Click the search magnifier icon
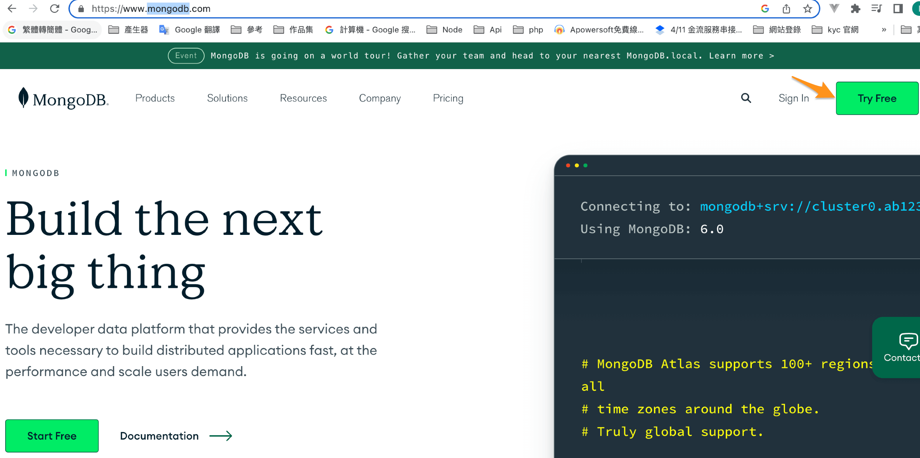The height and width of the screenshot is (458, 920). tap(746, 98)
